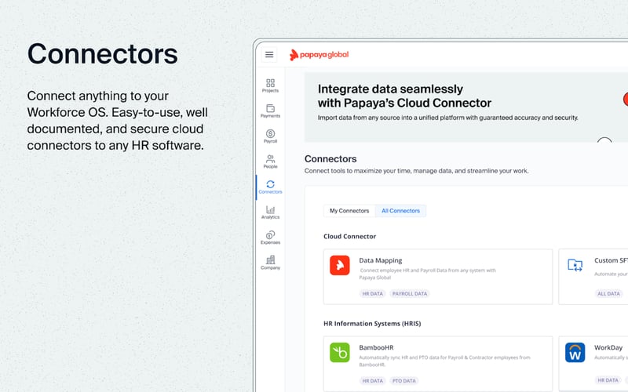Open the Data Mapping connector title
Viewport: 628px width, 392px height.
(381, 260)
